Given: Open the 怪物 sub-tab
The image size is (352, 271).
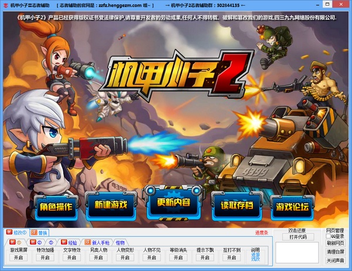Looking at the screenshot, I should point(120,242).
